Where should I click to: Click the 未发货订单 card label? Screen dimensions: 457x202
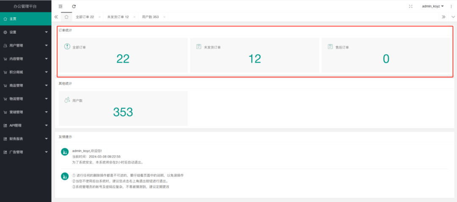[x=212, y=47]
